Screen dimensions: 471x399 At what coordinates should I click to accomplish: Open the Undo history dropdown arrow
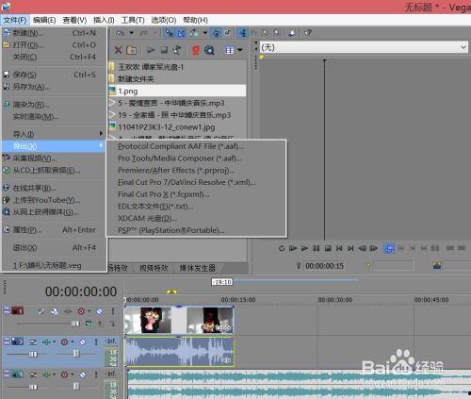coord(132,33)
